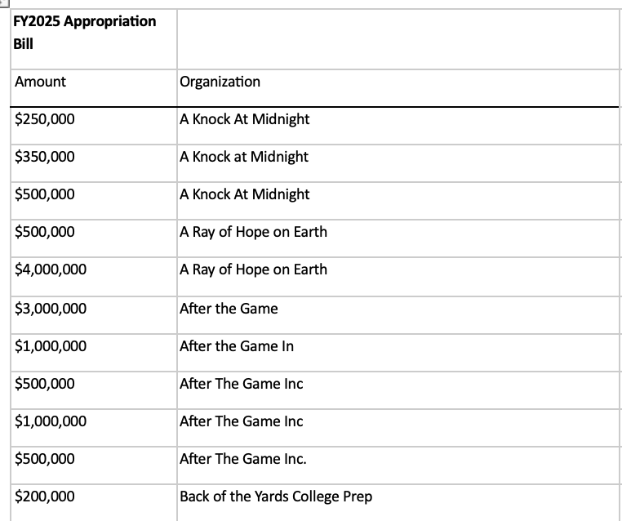622x521 pixels.
Task: Click A Ray of Hope beside $4,000,000
Action: pyautogui.click(x=253, y=269)
